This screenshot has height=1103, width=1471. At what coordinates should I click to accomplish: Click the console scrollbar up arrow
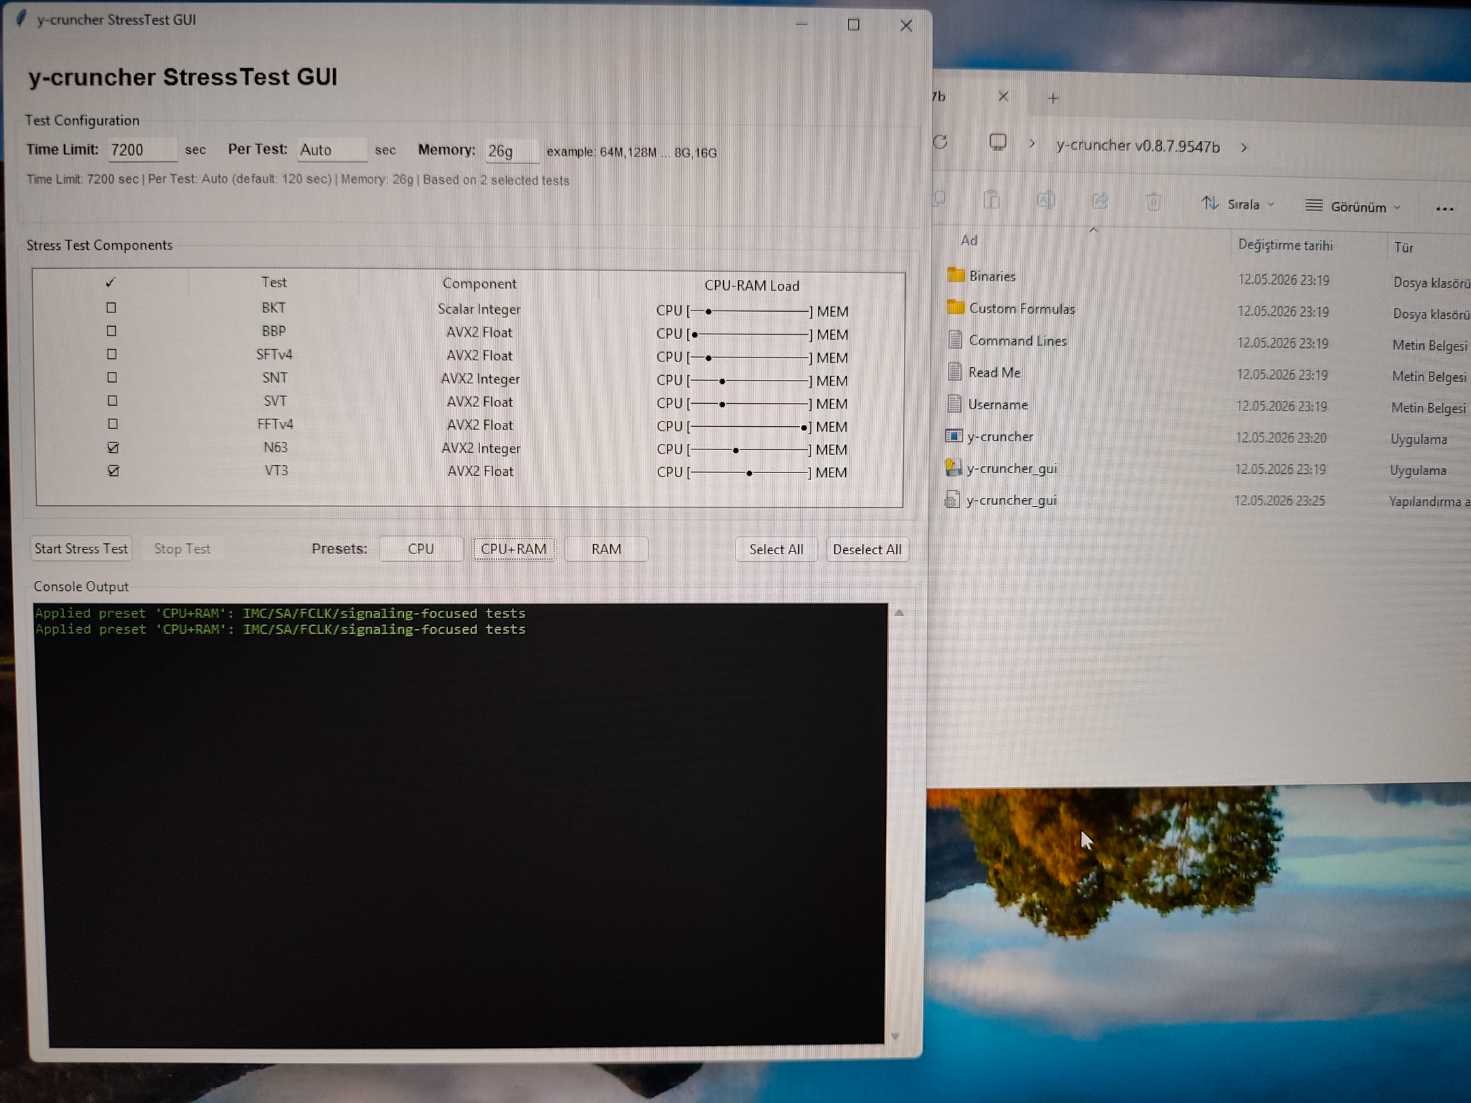pyautogui.click(x=899, y=613)
